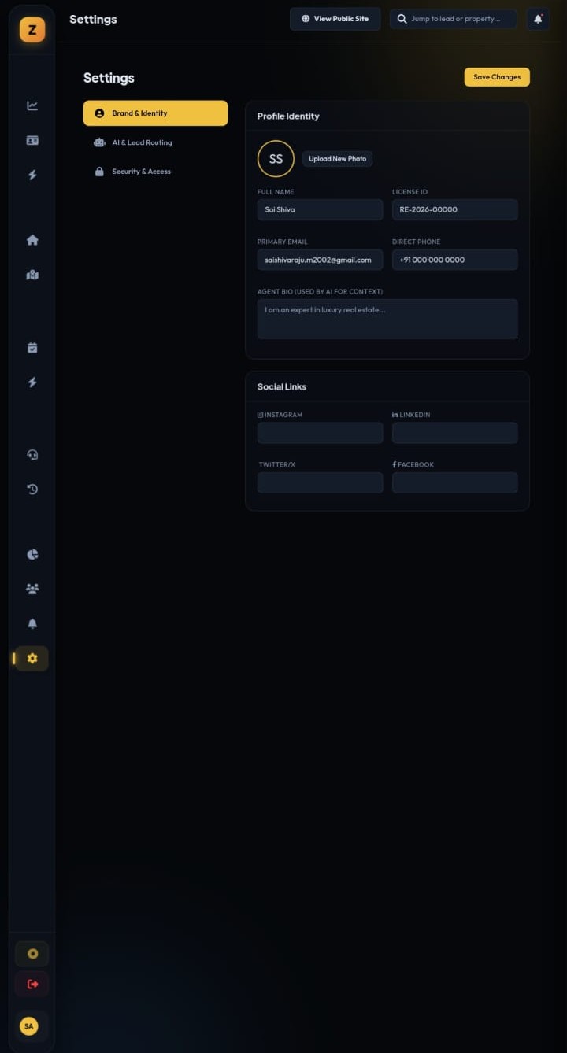This screenshot has width=567, height=1053.
Task: Switch to Security & Access tab
Action: (x=155, y=172)
